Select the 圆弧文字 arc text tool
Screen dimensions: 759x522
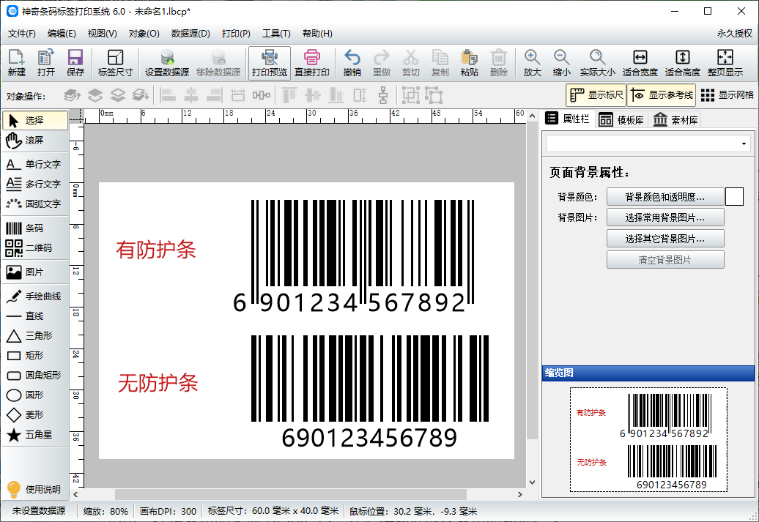coord(35,204)
